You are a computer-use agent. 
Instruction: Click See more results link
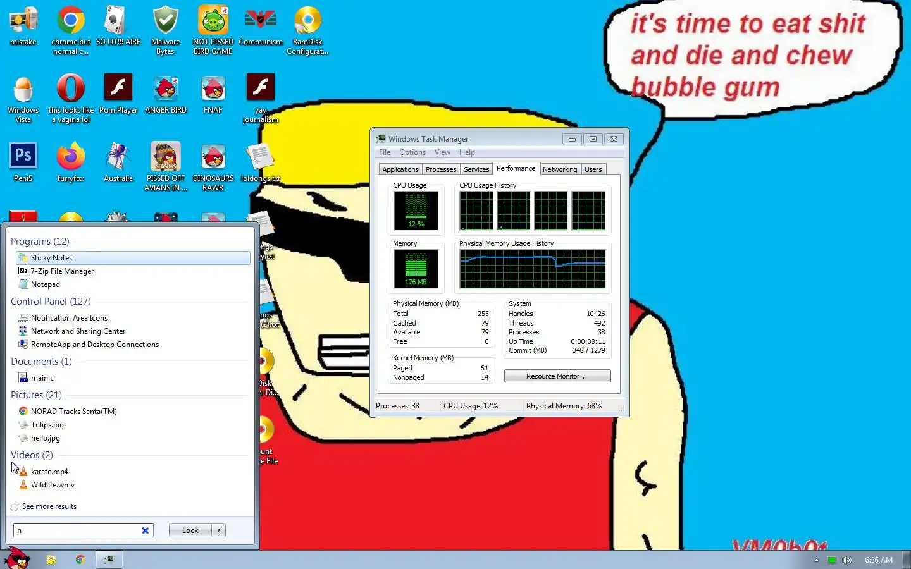point(49,506)
